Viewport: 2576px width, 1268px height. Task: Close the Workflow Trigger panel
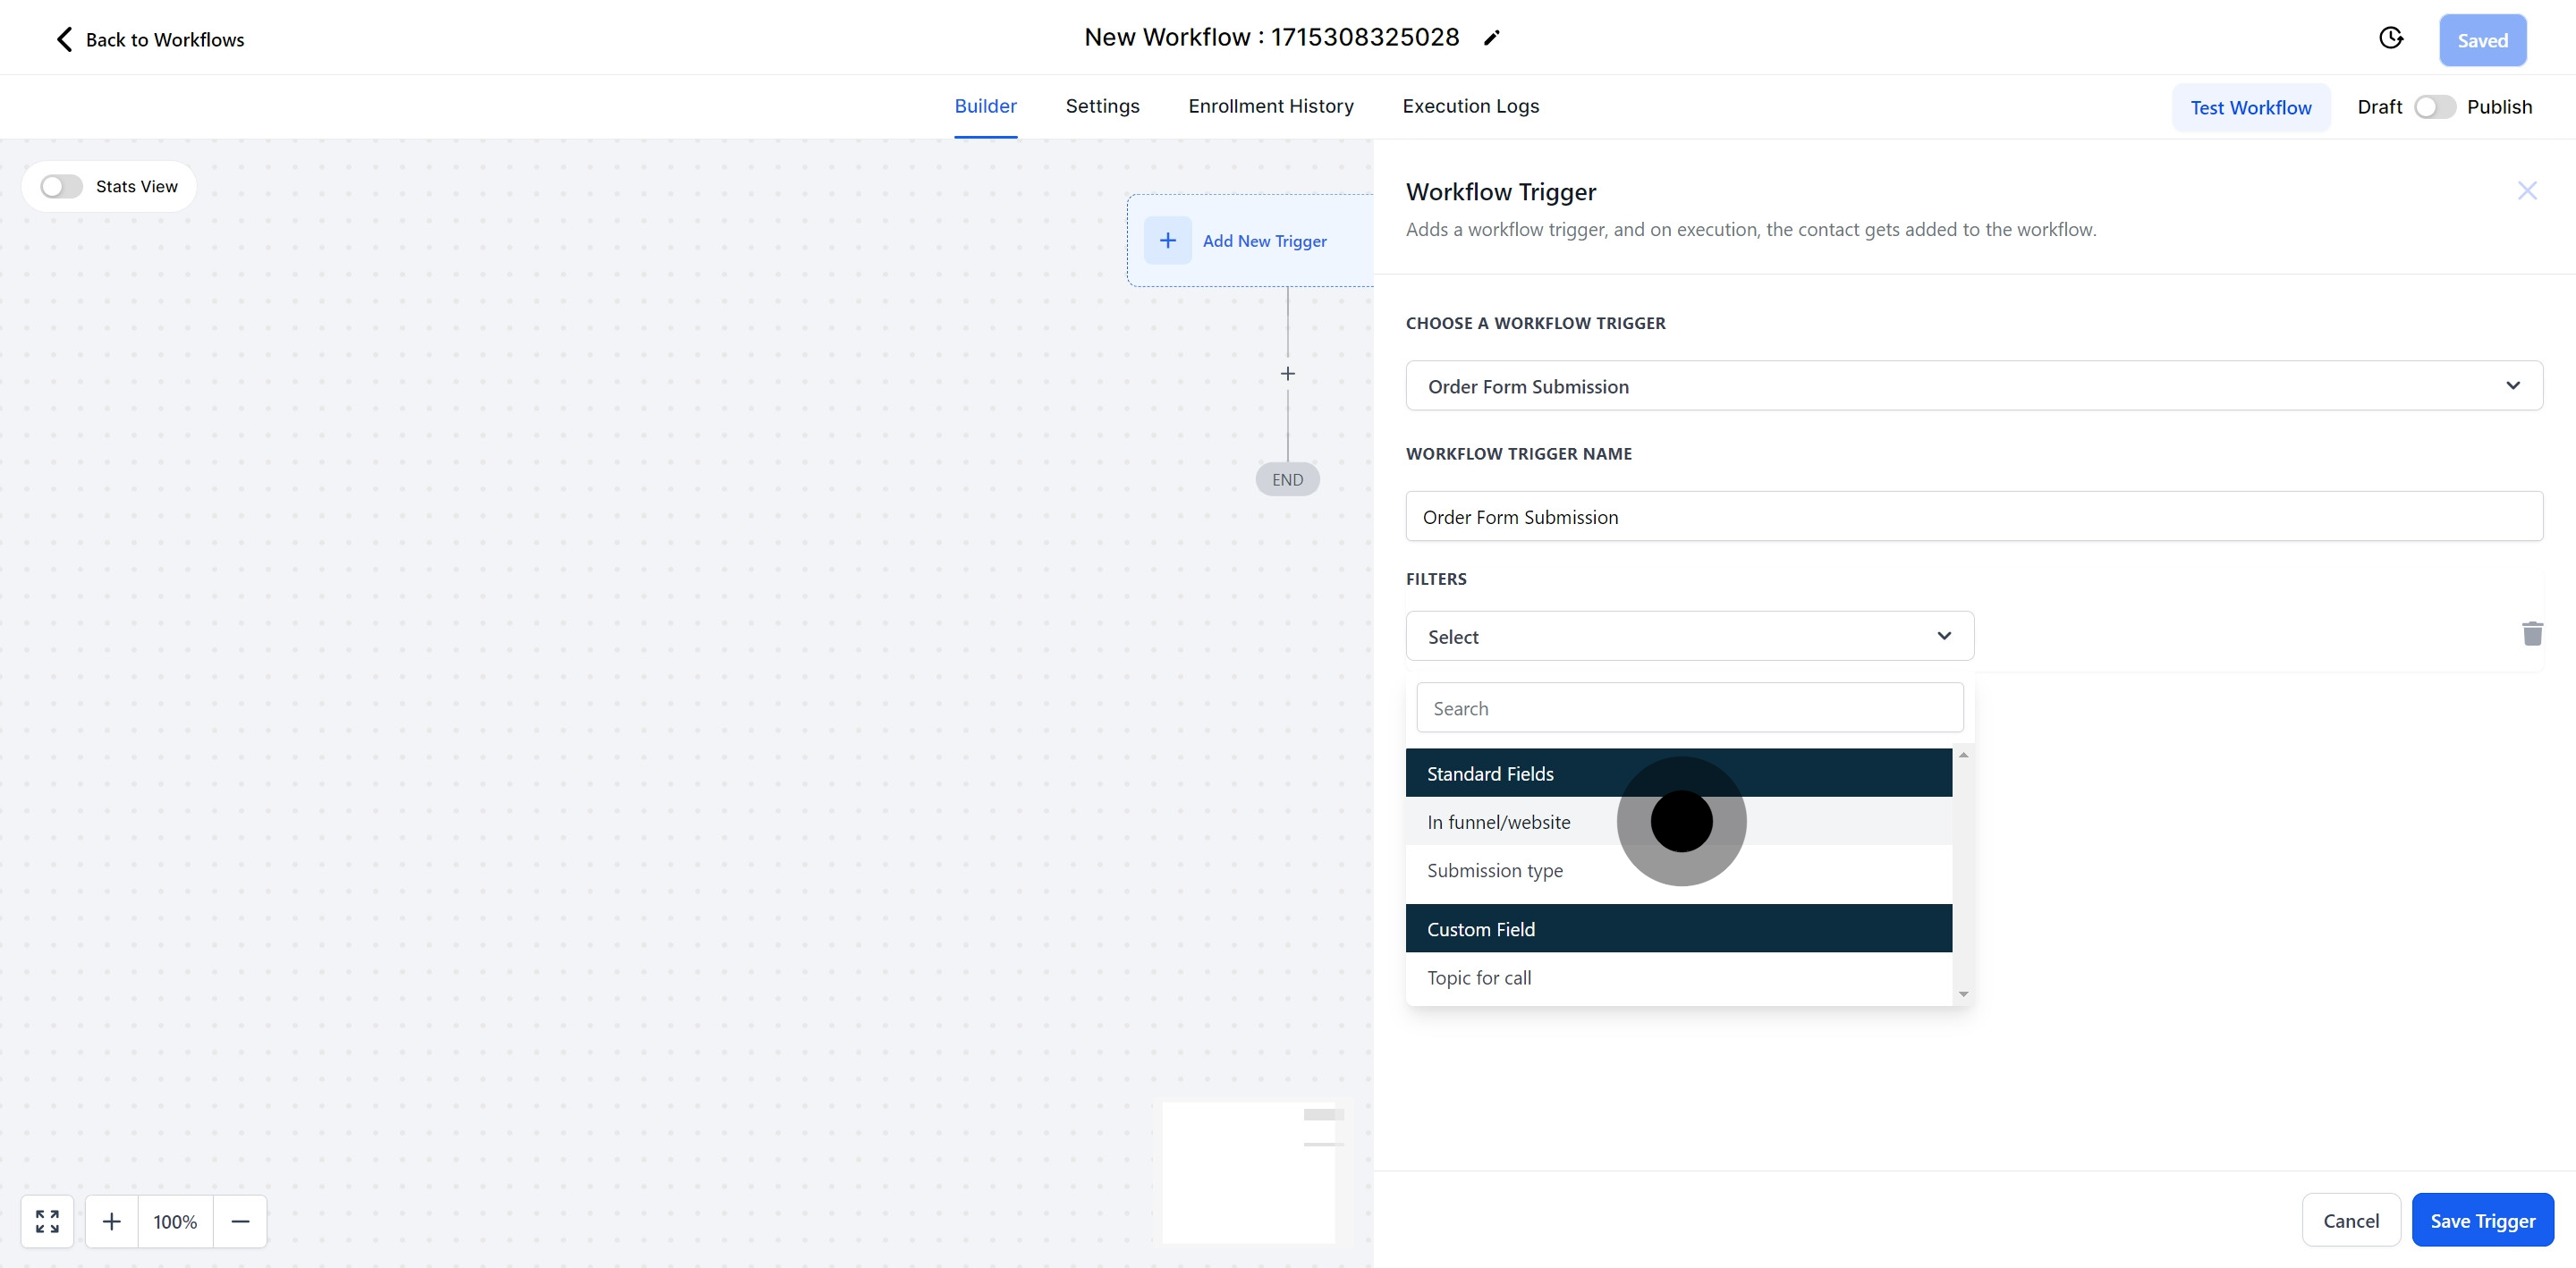click(x=2527, y=190)
